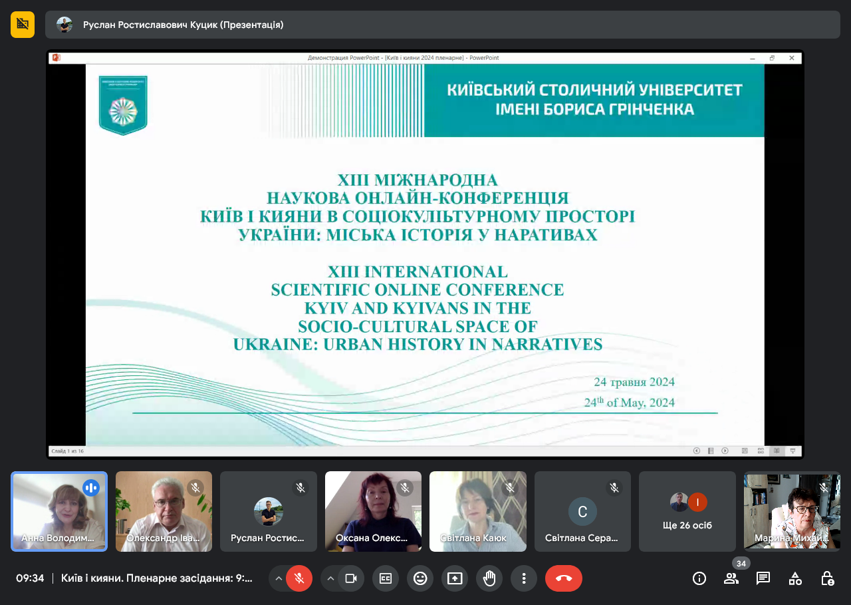Open the 'Ще 26 осіб' participants tile
Image resolution: width=851 pixels, height=605 pixels.
687,511
